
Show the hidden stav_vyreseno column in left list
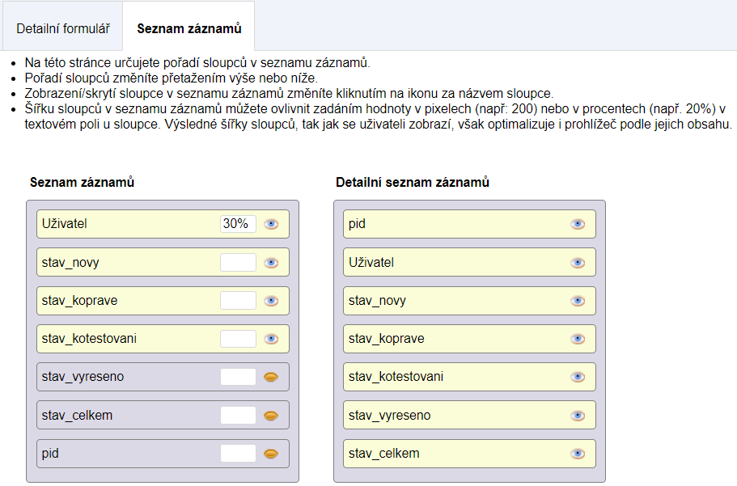point(271,377)
